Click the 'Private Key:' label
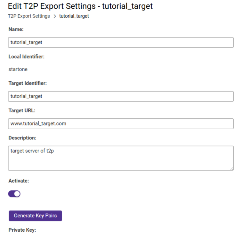Viewport: 241px width, 240px height. click(22, 230)
